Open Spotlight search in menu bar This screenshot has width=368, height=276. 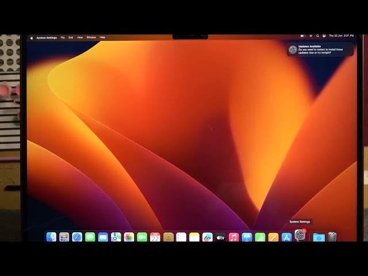pyautogui.click(x=317, y=36)
